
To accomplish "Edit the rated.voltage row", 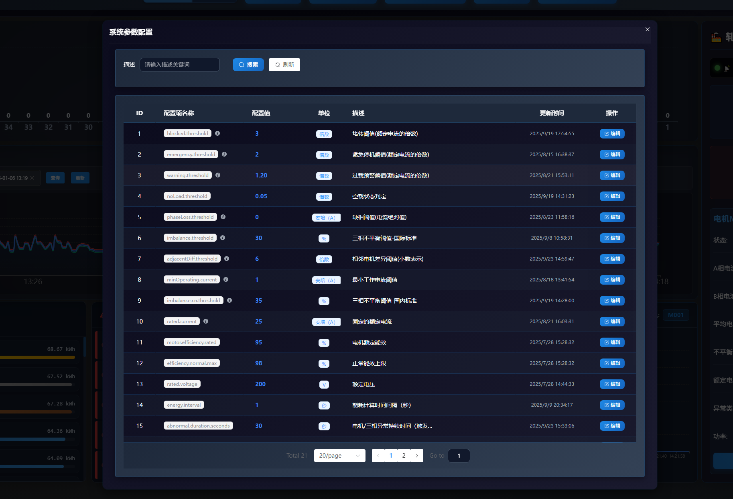I will point(612,384).
